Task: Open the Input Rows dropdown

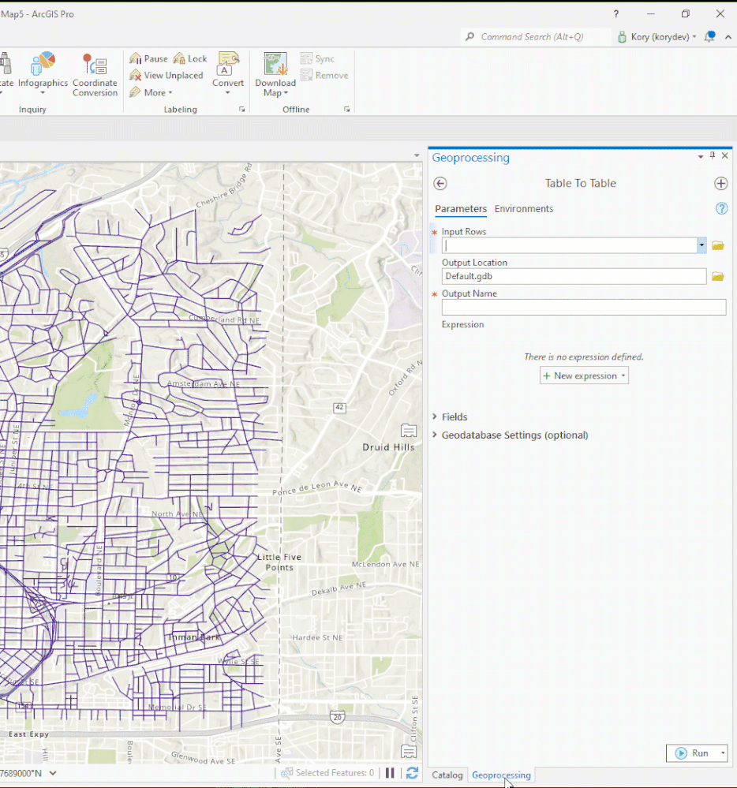Action: 701,245
